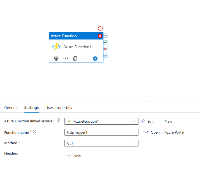Viewport: 199px width, 184px height.
Task: Show info tooltip for Function name
Action: click(34, 132)
